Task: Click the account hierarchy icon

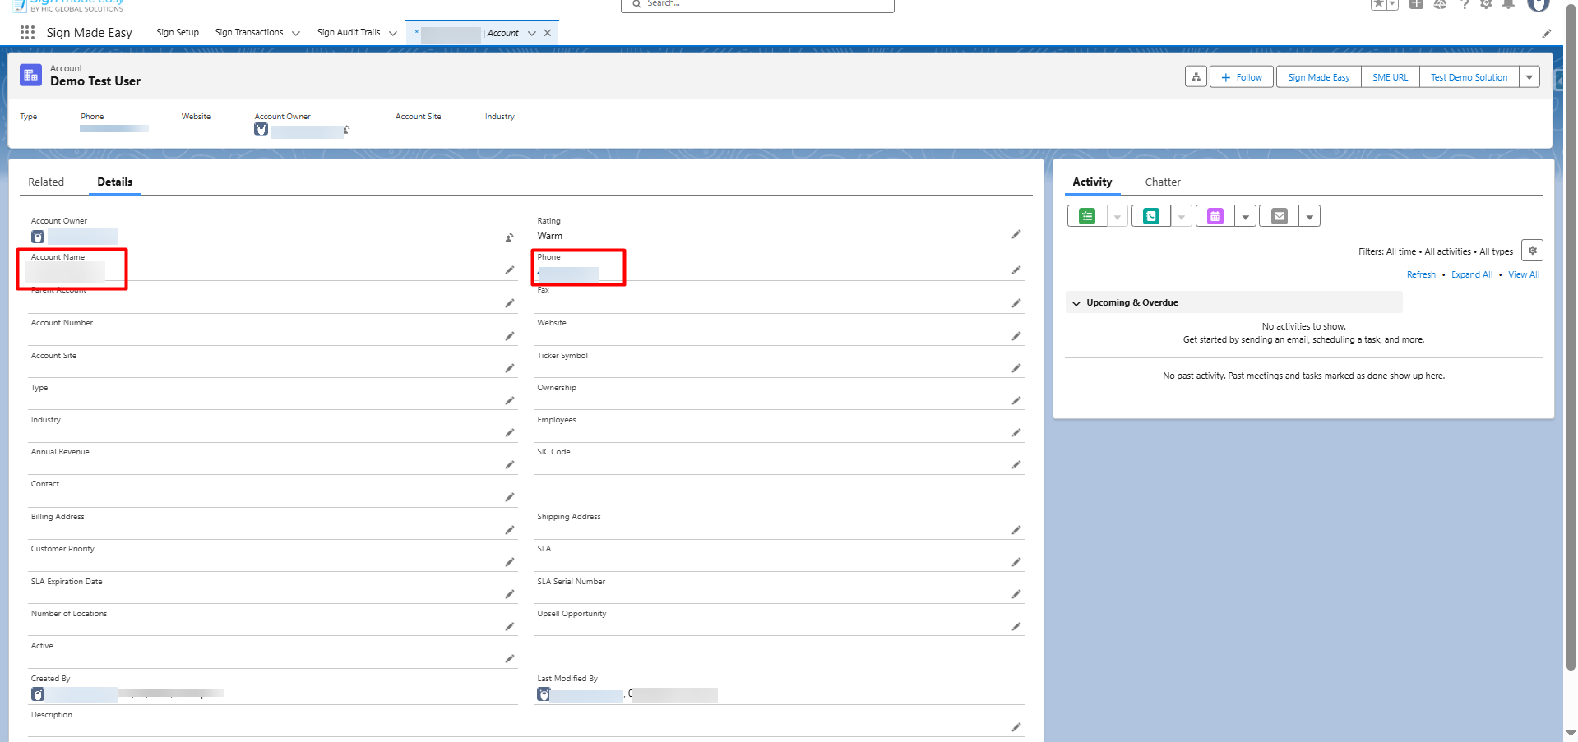Action: [x=1196, y=77]
